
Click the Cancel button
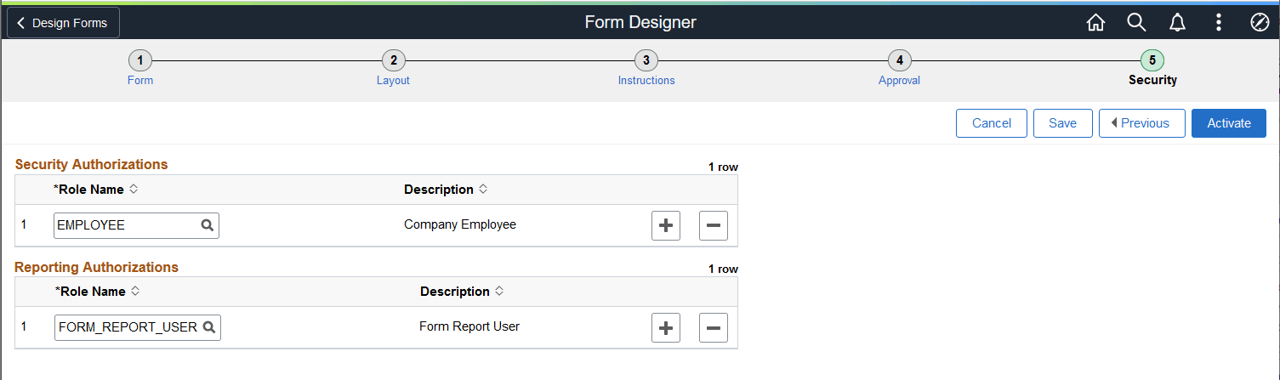pyautogui.click(x=992, y=123)
